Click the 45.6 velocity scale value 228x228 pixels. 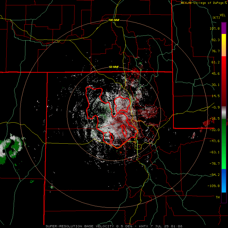[x=216, y=73]
